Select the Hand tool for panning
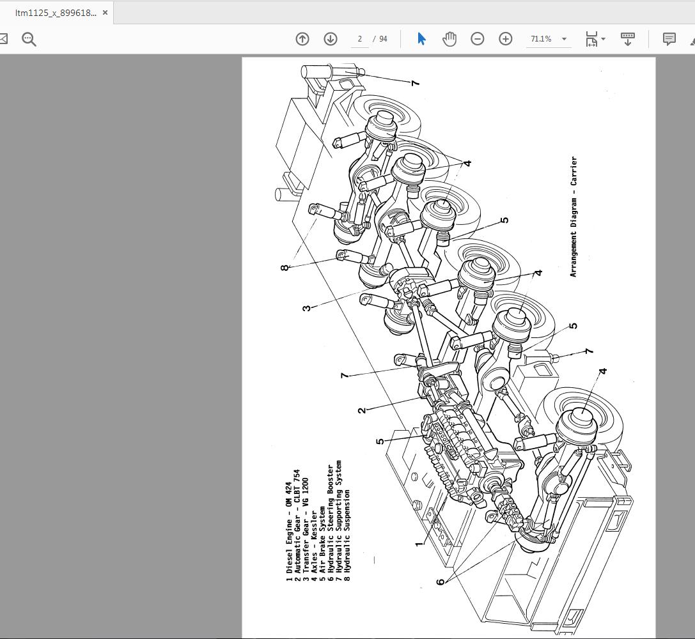The height and width of the screenshot is (639, 695). tap(449, 39)
